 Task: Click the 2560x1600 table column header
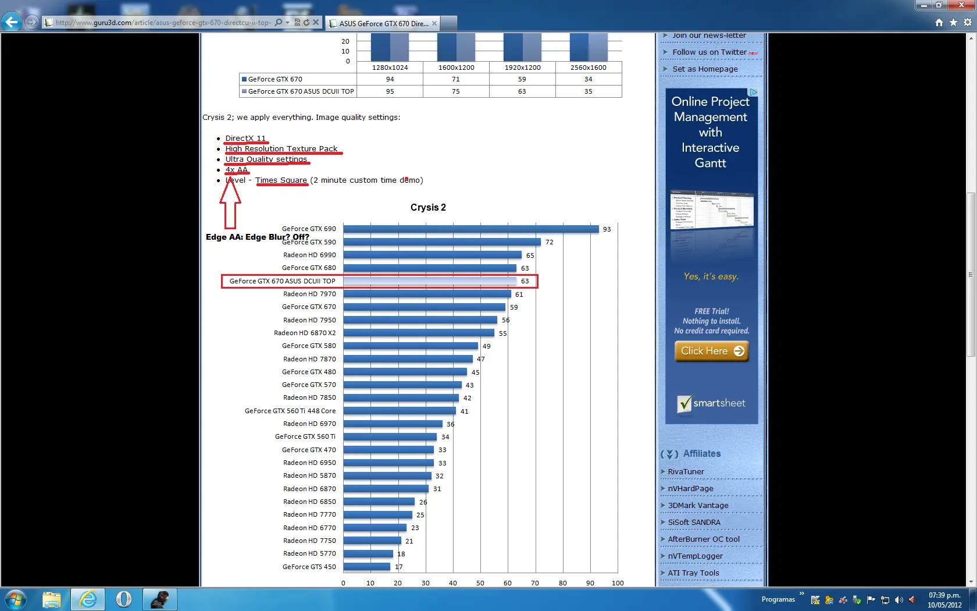pos(589,68)
